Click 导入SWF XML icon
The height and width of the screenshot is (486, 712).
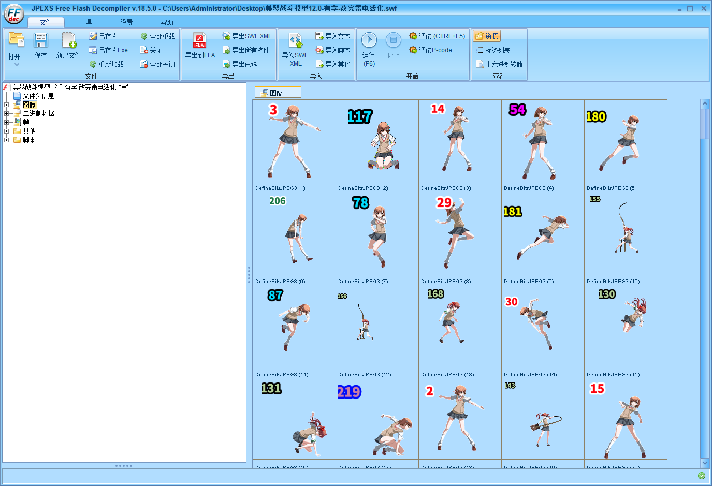coord(295,50)
